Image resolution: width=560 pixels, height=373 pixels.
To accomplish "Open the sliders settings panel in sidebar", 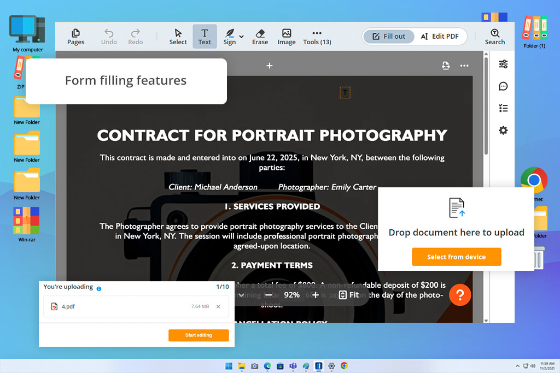I will pyautogui.click(x=503, y=64).
